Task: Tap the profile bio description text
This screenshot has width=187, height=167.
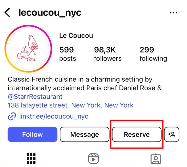Action: point(85,84)
